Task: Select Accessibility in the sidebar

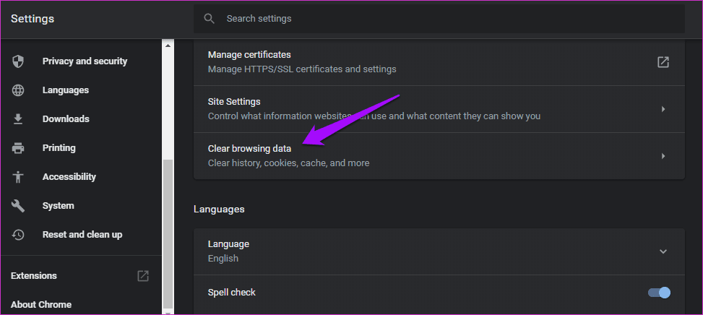Action: (x=69, y=176)
